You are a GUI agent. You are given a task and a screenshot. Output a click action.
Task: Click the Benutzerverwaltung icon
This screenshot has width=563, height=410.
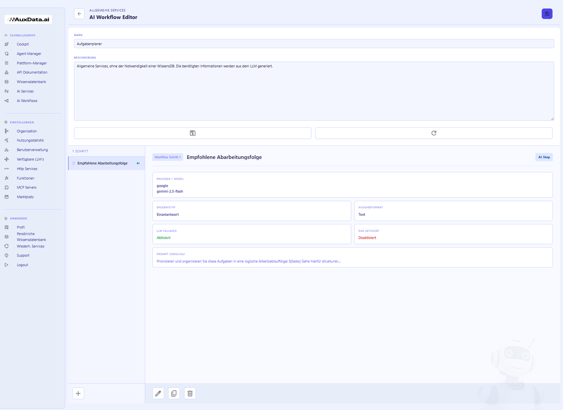pyautogui.click(x=7, y=150)
